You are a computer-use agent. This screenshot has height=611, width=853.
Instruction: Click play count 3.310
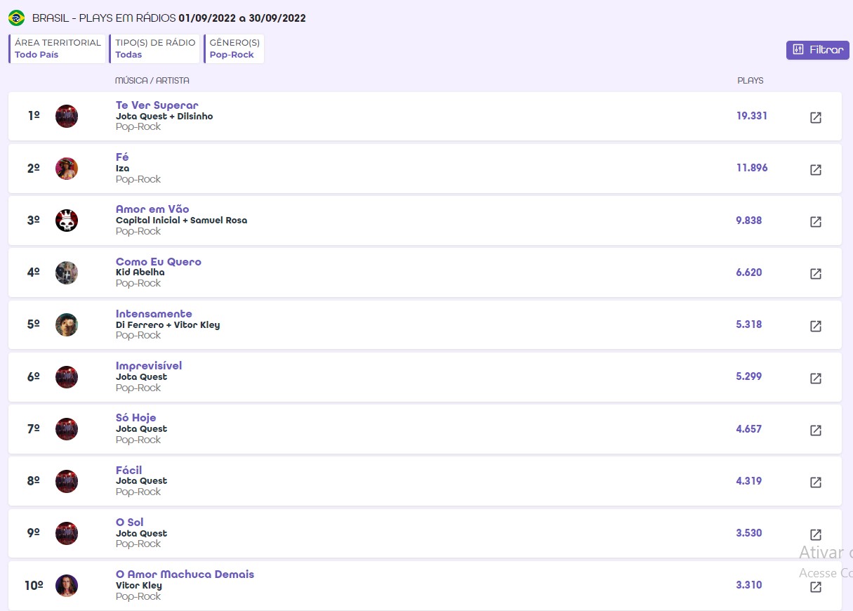point(749,585)
